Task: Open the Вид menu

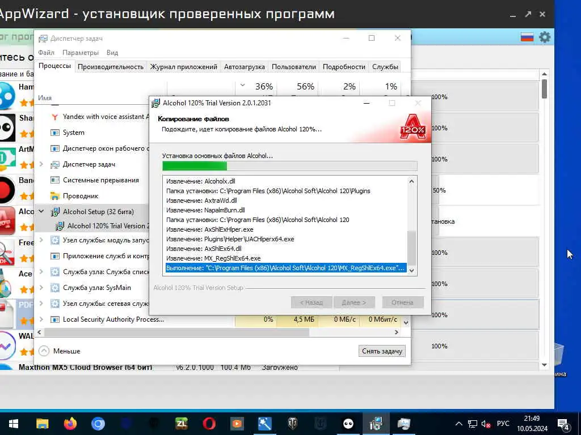Action: click(112, 53)
